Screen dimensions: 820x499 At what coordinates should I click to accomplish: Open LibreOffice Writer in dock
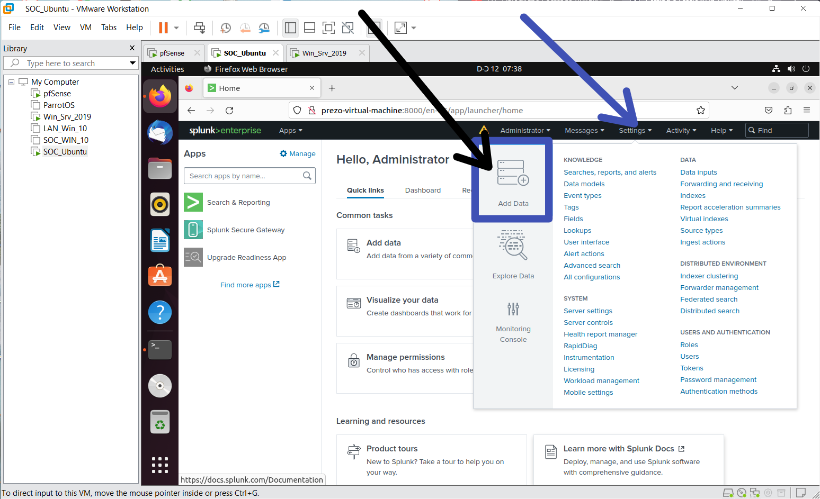tap(160, 240)
